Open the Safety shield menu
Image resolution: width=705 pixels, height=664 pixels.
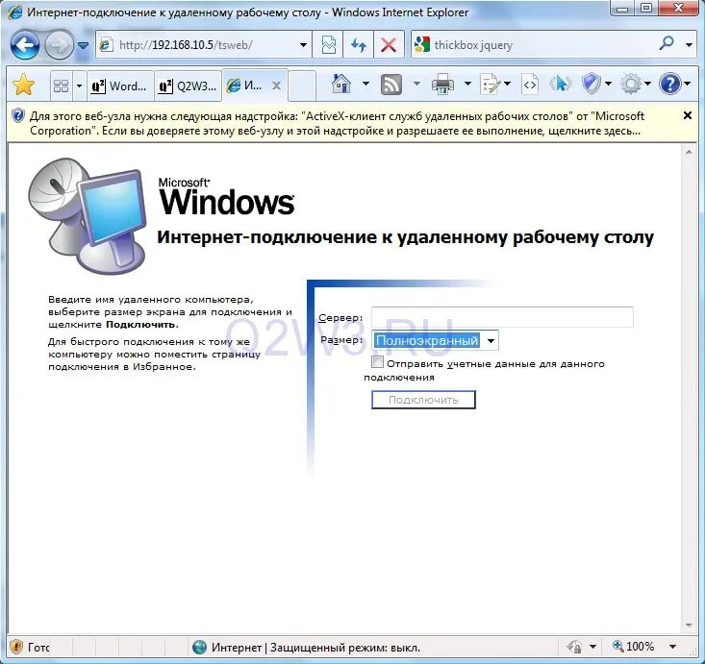[591, 84]
